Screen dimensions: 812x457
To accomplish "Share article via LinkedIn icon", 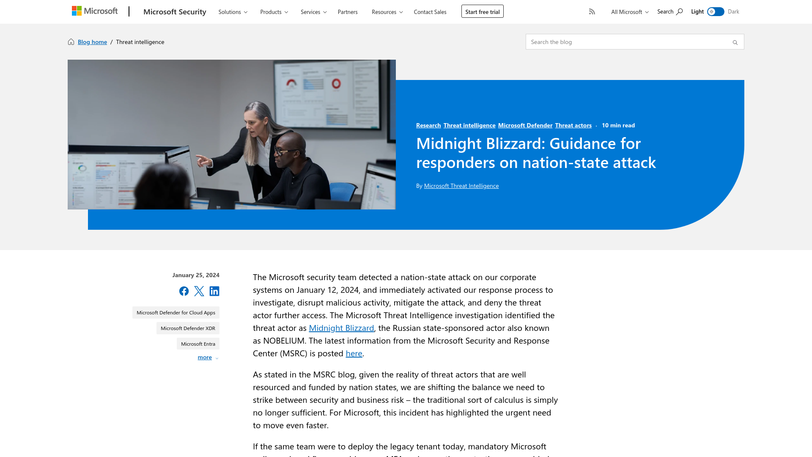I will point(214,291).
